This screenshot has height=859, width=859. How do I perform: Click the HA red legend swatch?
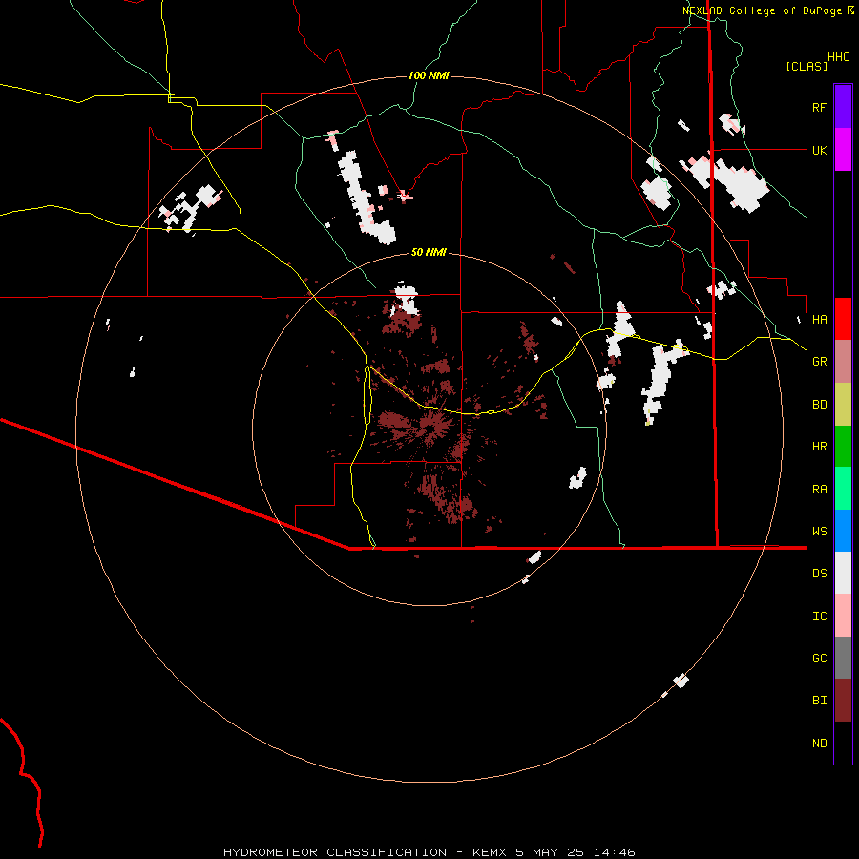click(843, 319)
